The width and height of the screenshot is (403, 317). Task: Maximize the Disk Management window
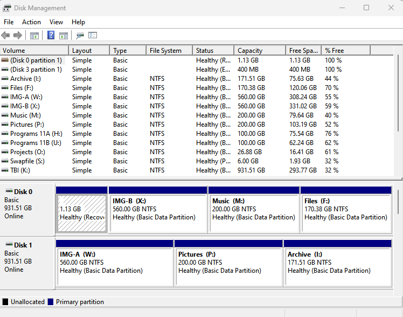pos(366,8)
